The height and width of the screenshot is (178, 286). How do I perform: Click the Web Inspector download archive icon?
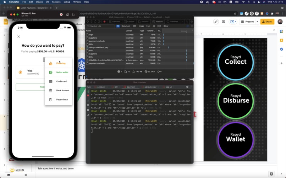99,22
